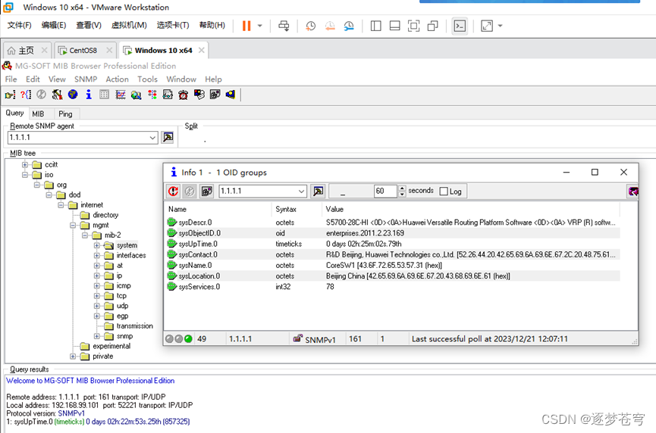This screenshot has width=656, height=433.
Task: Open VMware power options dropdown arrow
Action: click(260, 26)
